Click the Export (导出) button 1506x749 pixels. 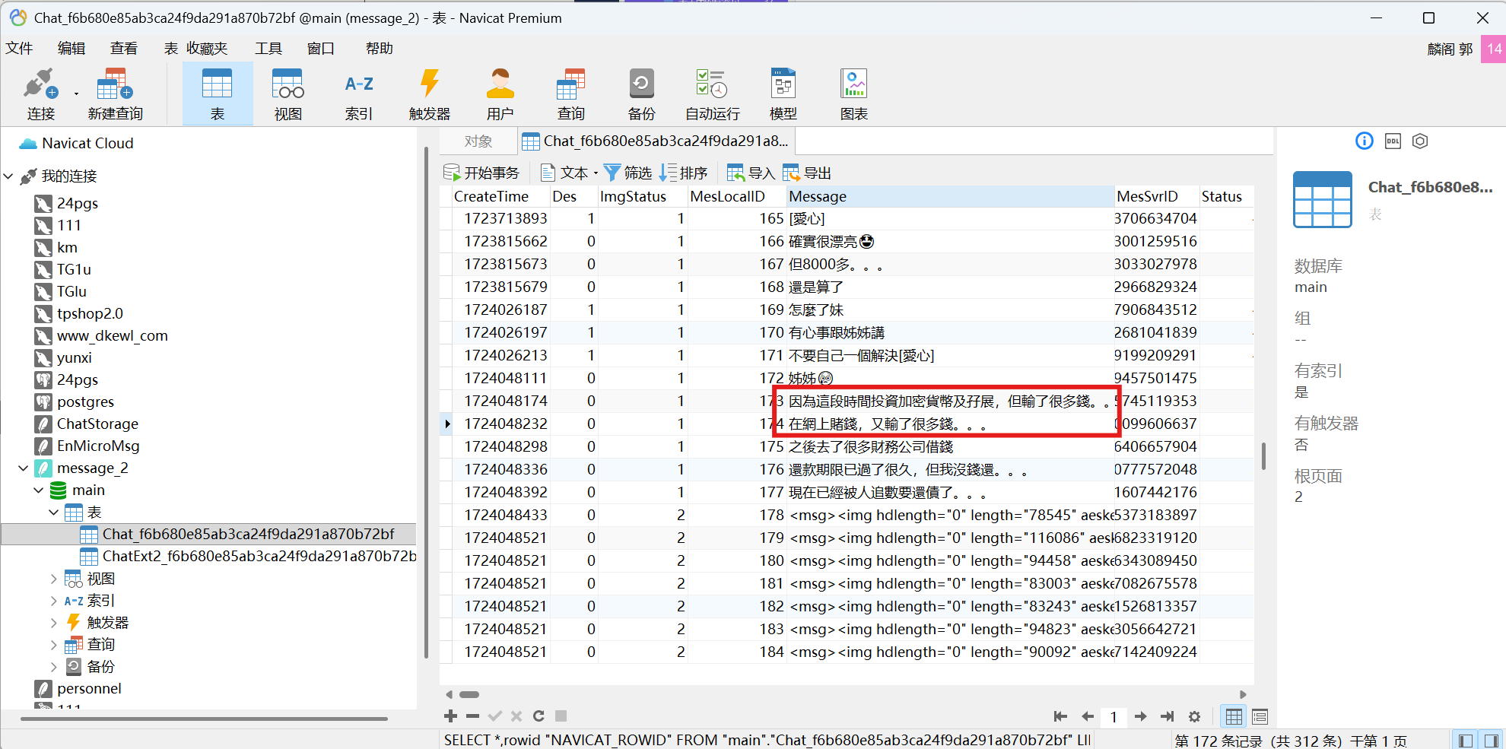point(807,173)
